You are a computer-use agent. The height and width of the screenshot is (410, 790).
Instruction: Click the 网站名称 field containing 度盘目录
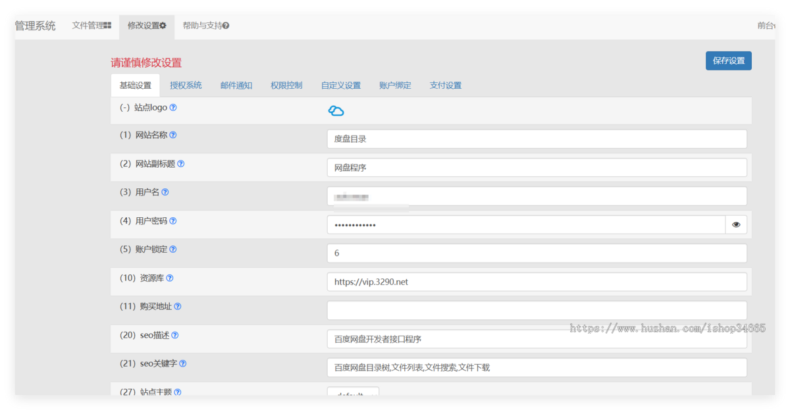coord(537,139)
